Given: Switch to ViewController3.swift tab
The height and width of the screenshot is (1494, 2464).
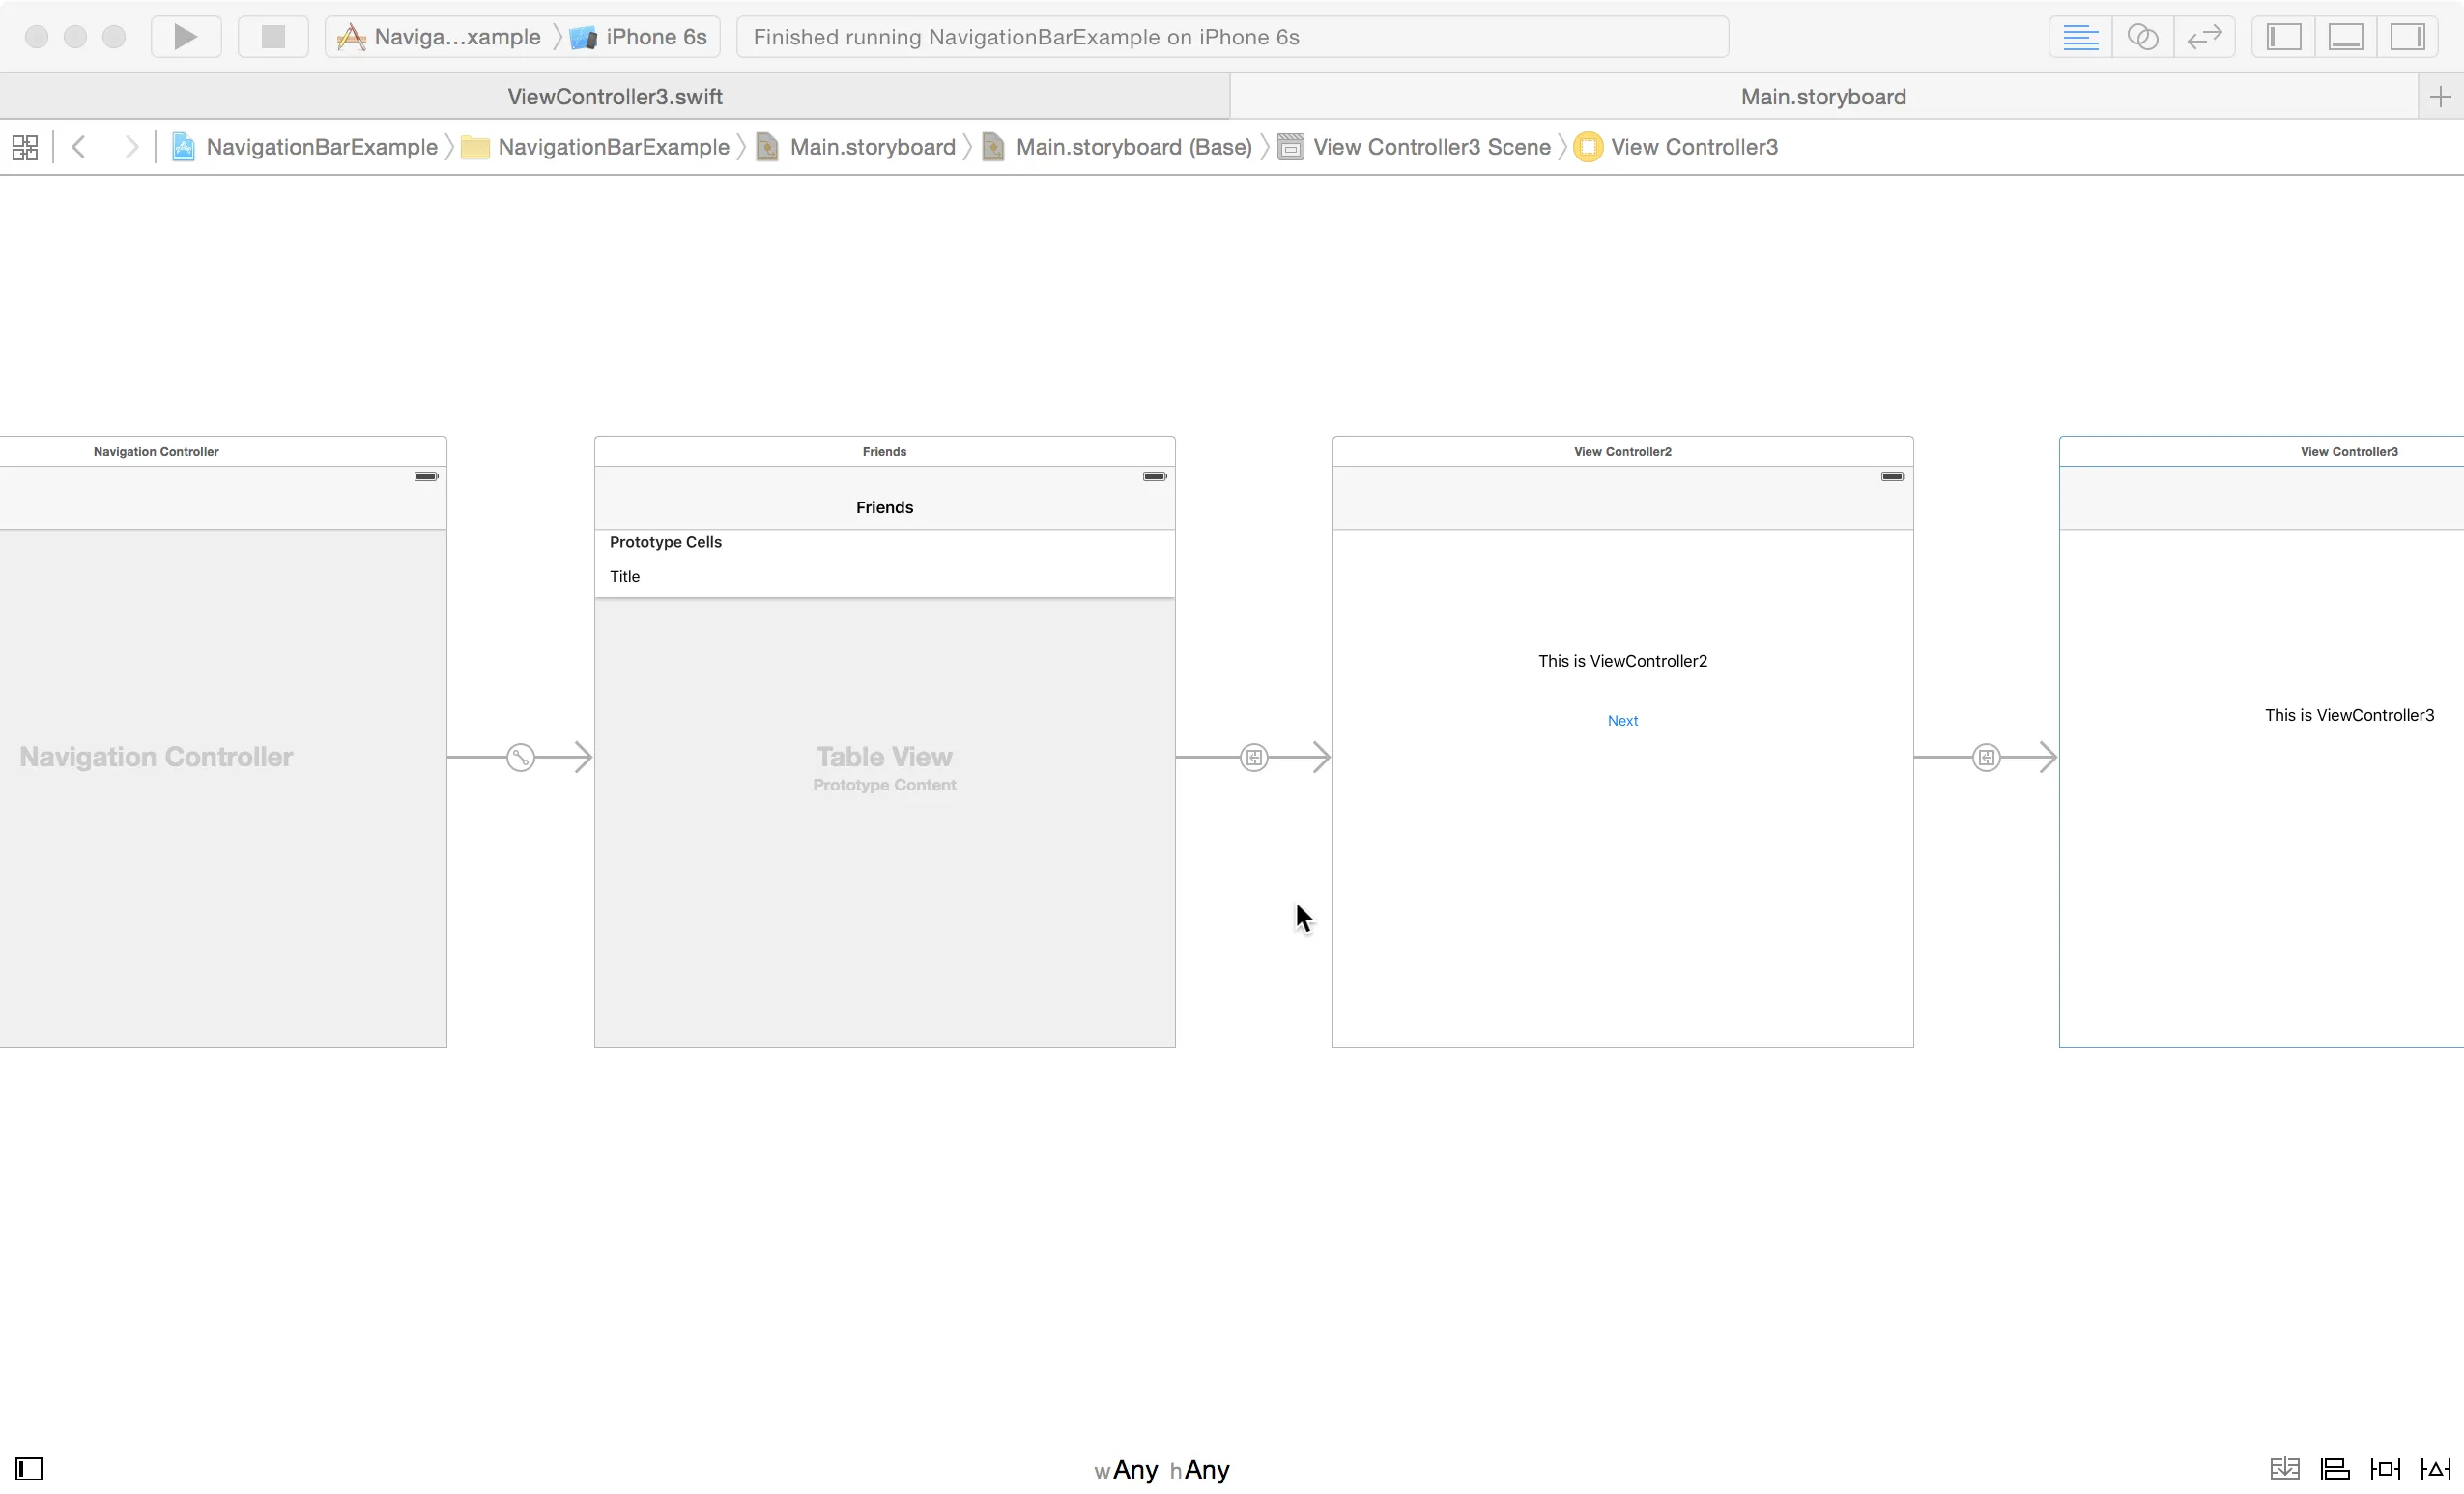Looking at the screenshot, I should 614,97.
